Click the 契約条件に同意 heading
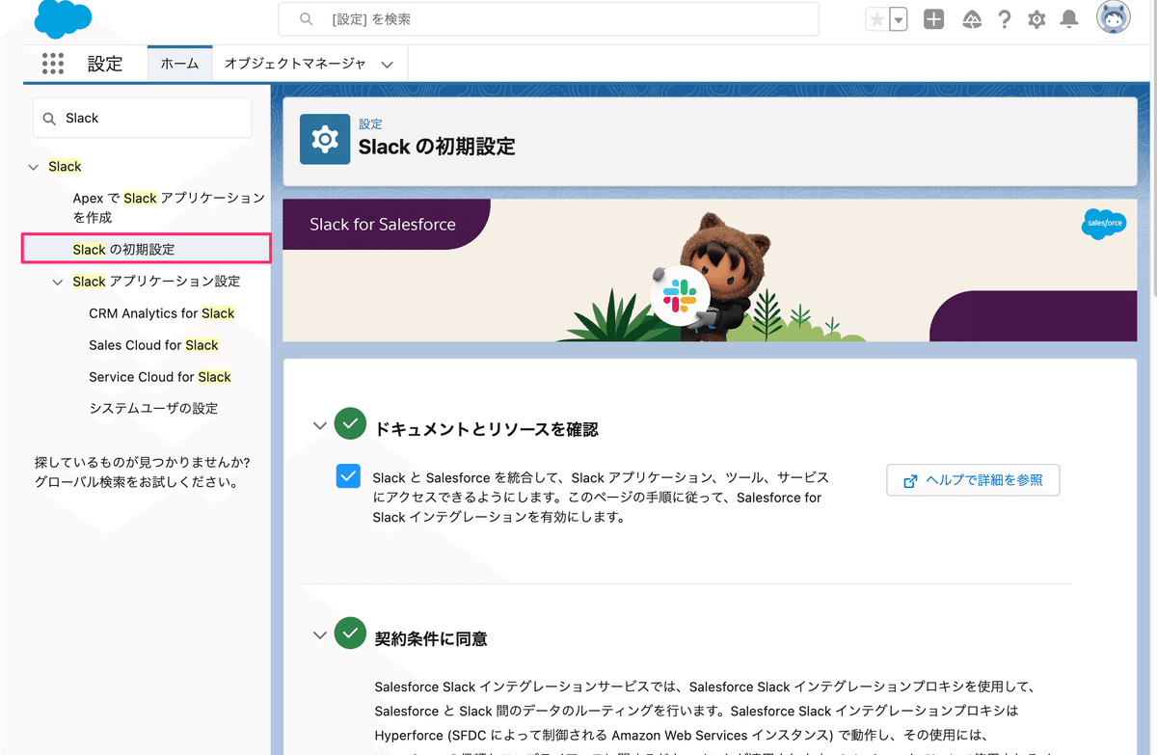The width and height of the screenshot is (1157, 755). [x=431, y=638]
